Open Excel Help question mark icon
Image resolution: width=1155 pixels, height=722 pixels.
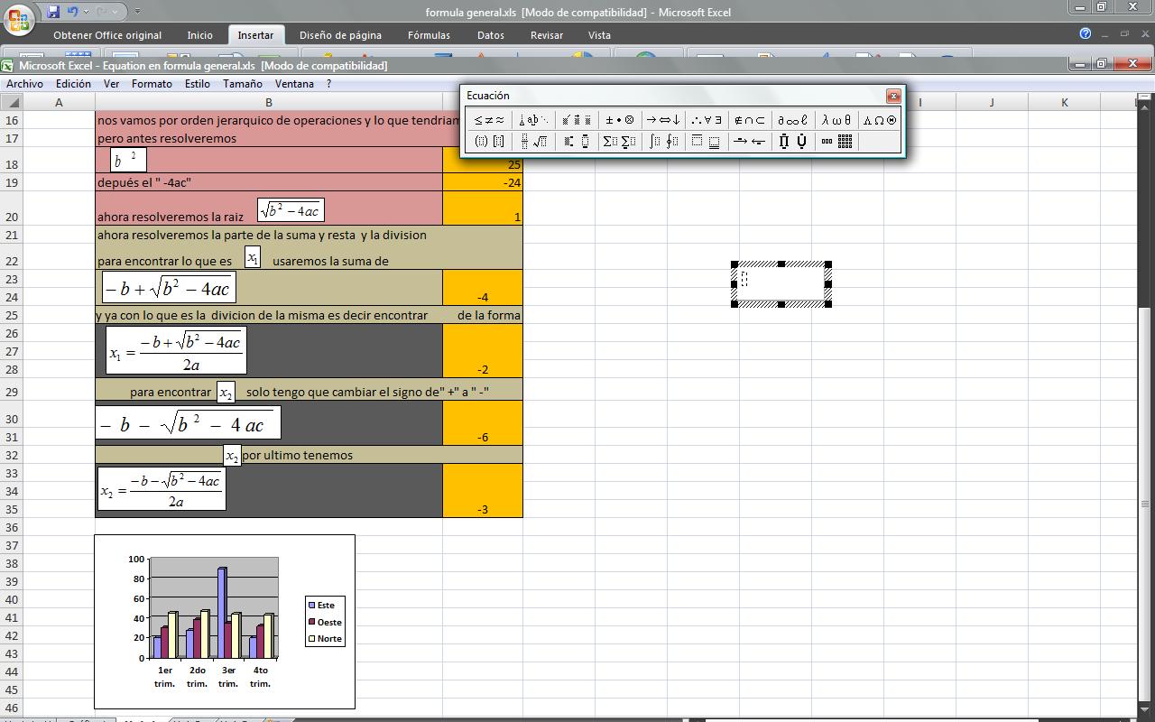pos(1086,34)
